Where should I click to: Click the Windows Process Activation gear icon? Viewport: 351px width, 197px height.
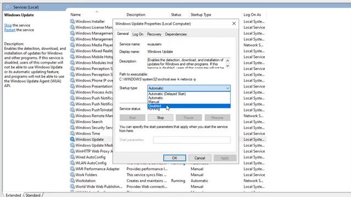pyautogui.click(x=72, y=92)
